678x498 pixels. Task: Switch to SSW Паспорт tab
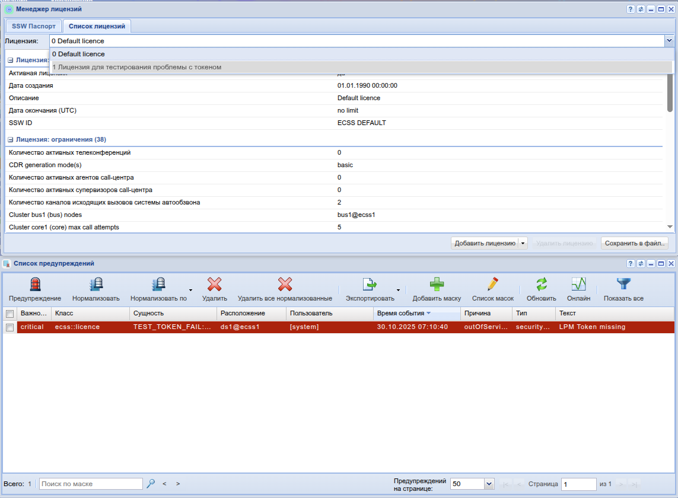point(34,26)
